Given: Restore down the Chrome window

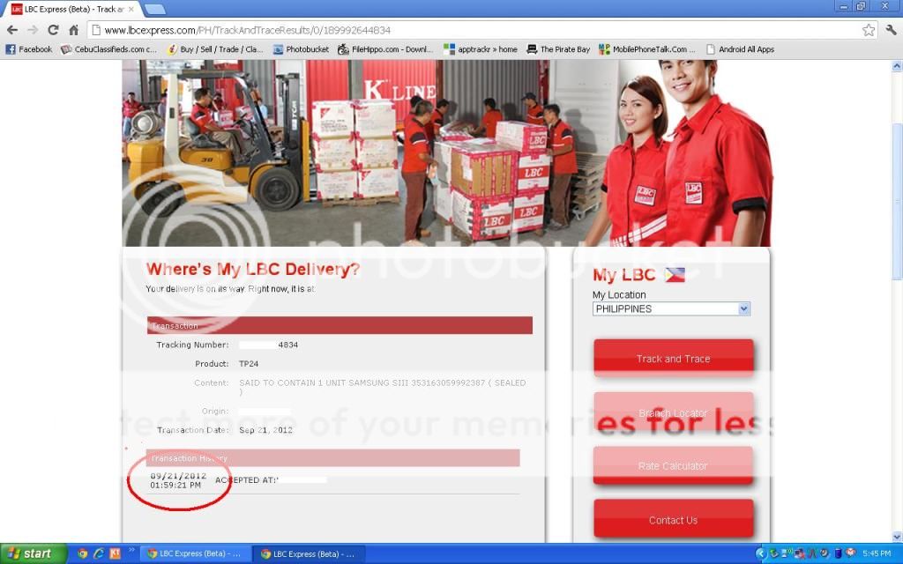Looking at the screenshot, I should 861,6.
